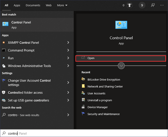Click the BitLocker Drive Encryption icon
This screenshot has height=137, width=168.
(x=83, y=80)
